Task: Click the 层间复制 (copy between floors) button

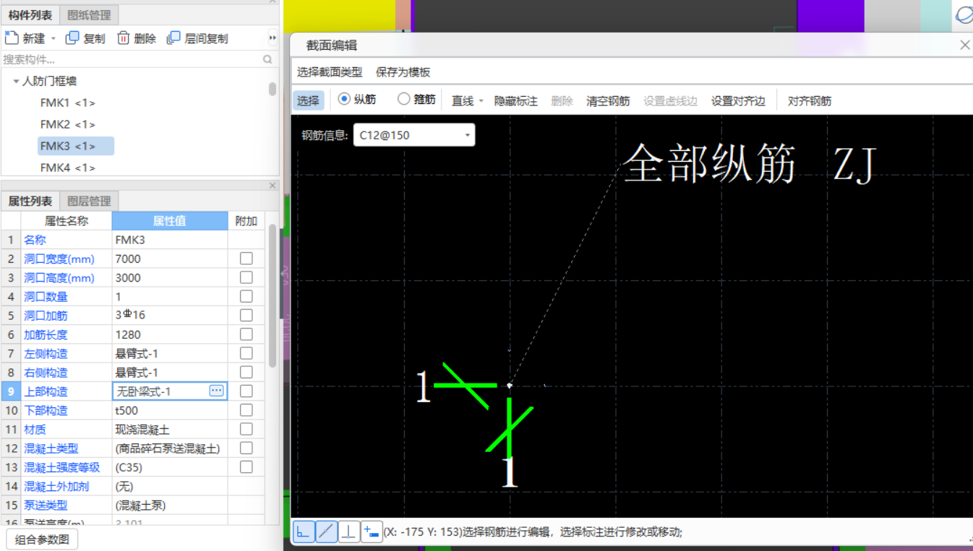Action: pyautogui.click(x=197, y=38)
